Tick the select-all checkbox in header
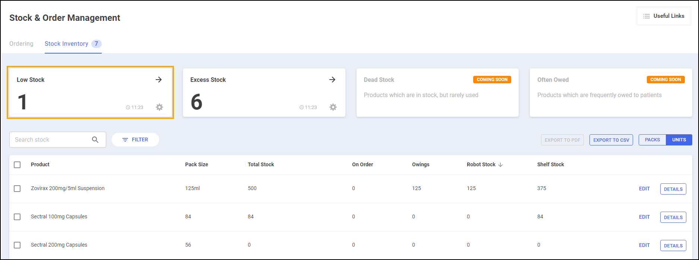This screenshot has height=260, width=699. click(17, 165)
